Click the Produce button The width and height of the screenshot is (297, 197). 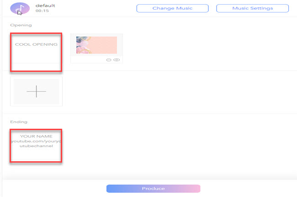tap(153, 188)
